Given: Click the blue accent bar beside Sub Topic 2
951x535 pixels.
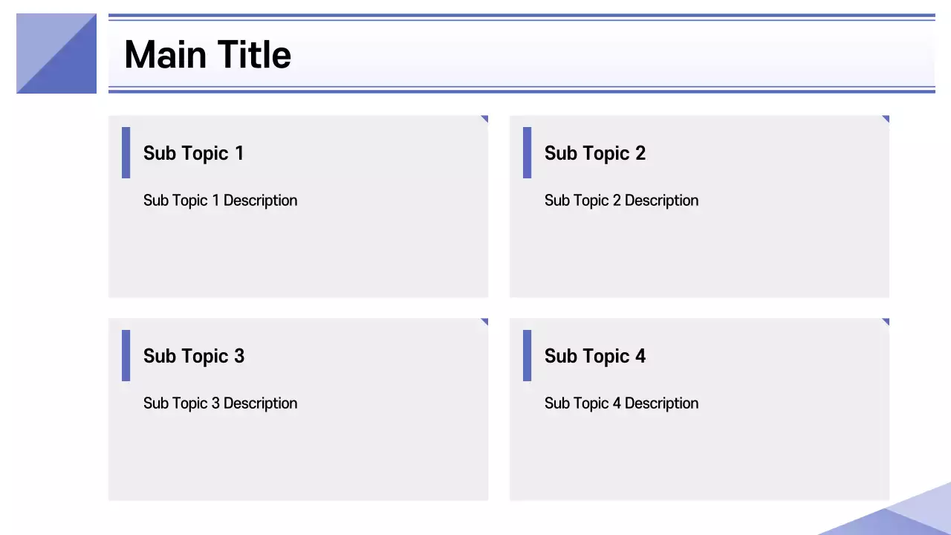Looking at the screenshot, I should coord(527,152).
